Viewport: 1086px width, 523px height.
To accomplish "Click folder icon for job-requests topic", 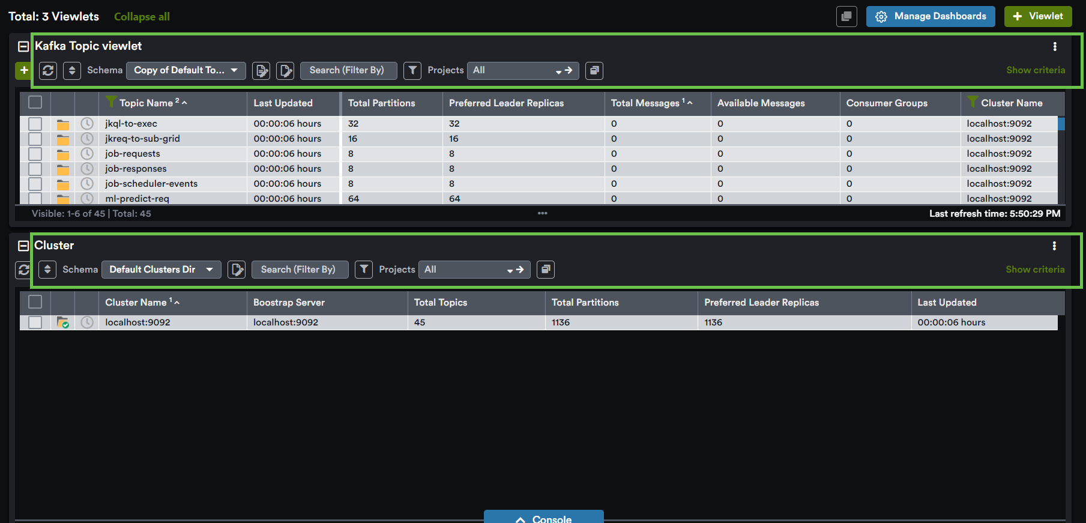I will (x=63, y=154).
